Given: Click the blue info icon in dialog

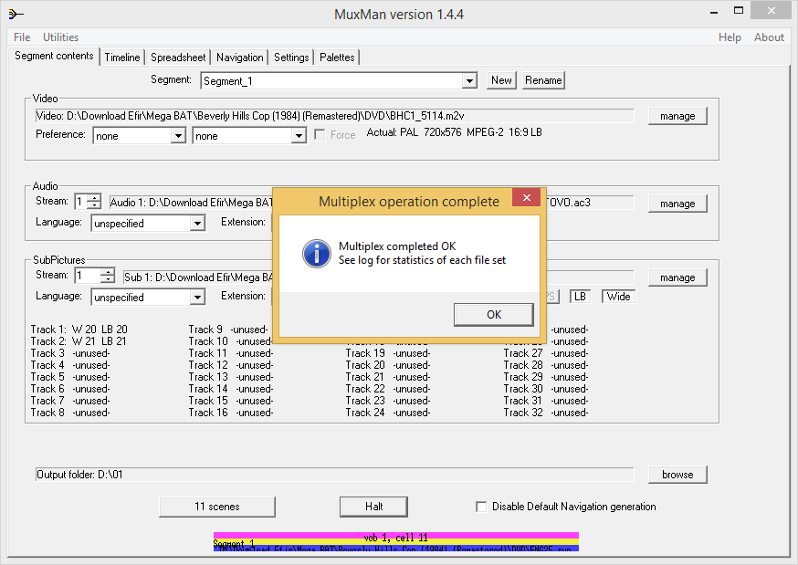Looking at the screenshot, I should (317, 253).
